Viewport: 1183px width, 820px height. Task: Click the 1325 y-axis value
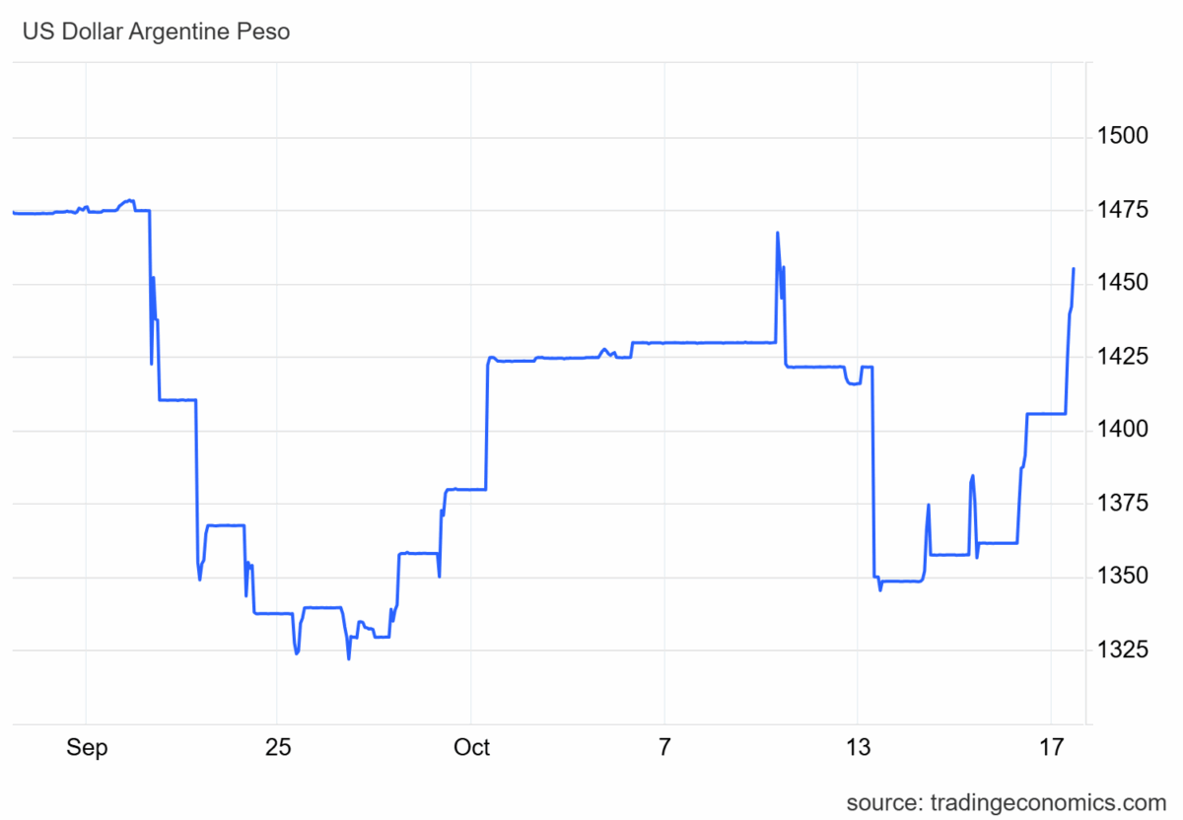point(1123,650)
